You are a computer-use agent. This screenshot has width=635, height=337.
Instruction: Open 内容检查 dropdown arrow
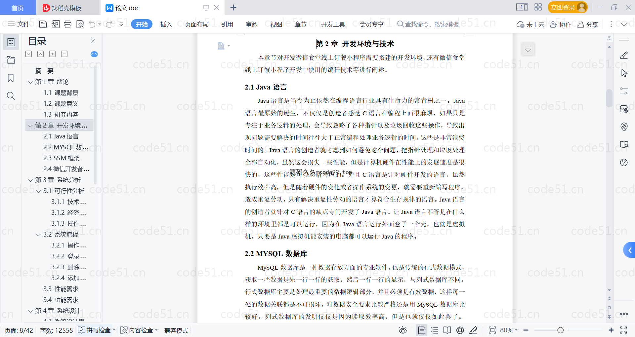(156, 330)
